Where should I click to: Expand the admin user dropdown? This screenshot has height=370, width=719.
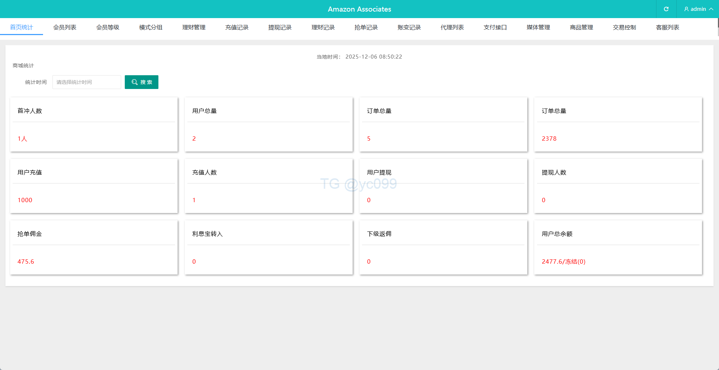click(x=698, y=9)
